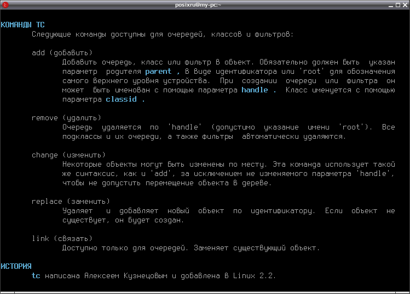Click the line starting 'Следующие команды доступны'
410x294 pixels.
click(163, 34)
